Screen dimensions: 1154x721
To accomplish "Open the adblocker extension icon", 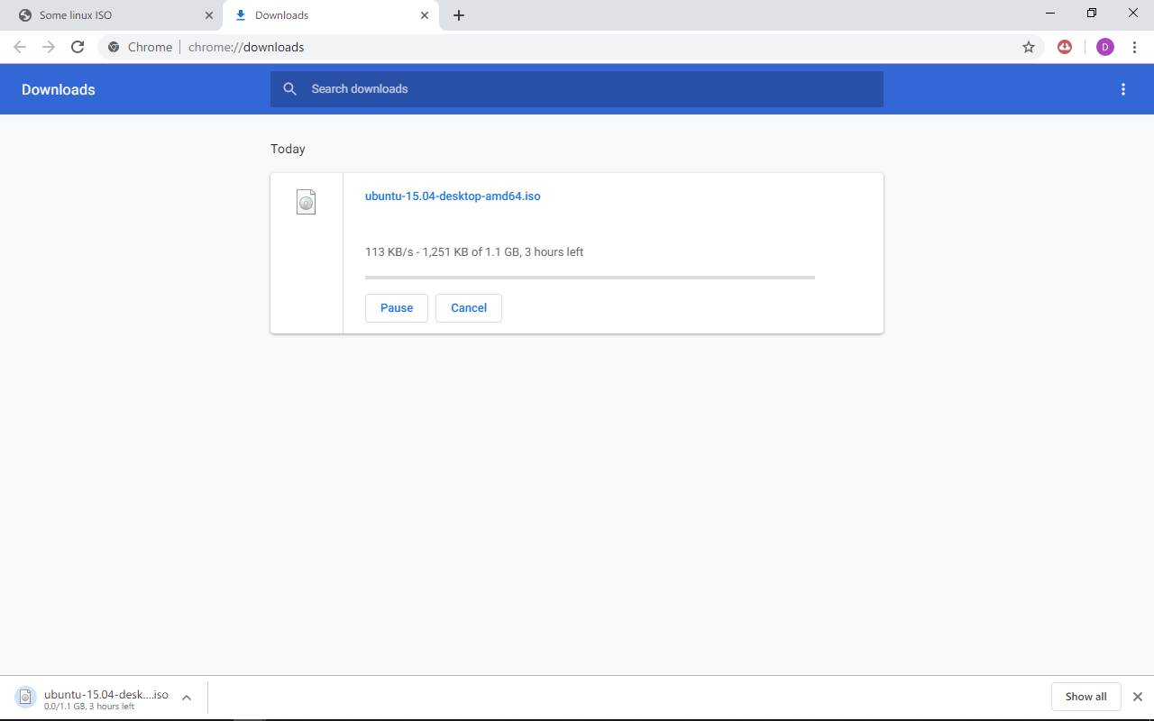I will [x=1065, y=47].
